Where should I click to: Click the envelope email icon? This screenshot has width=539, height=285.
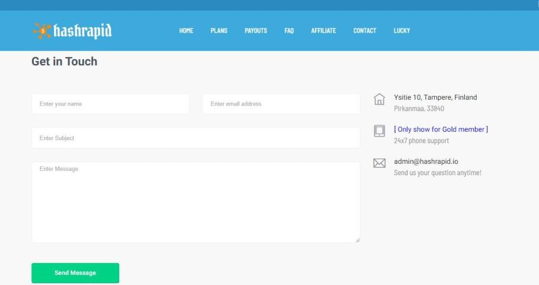coord(379,163)
